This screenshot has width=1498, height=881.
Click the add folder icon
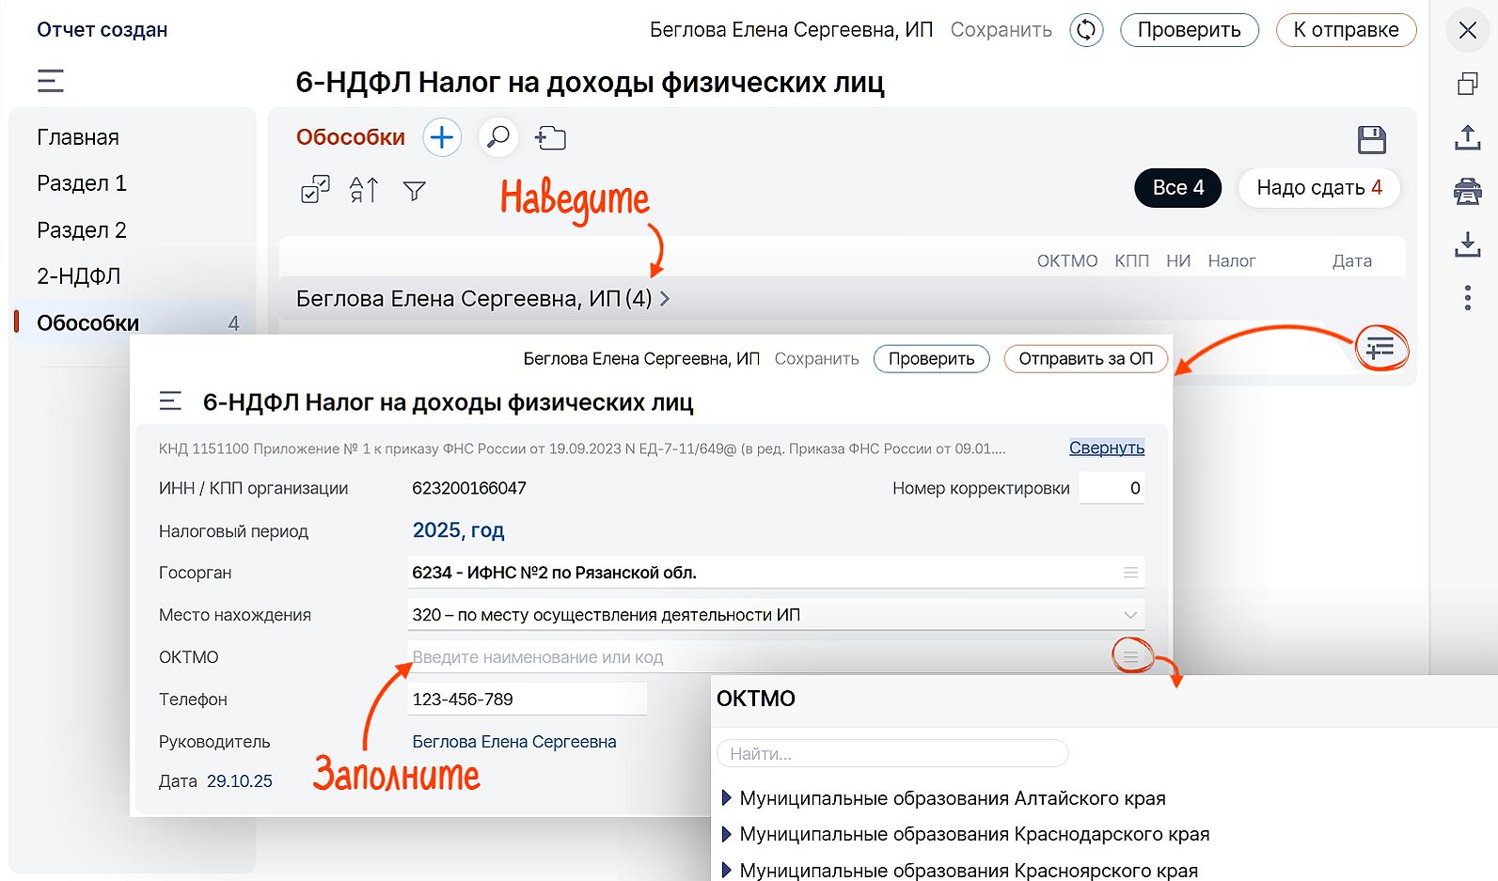(550, 138)
